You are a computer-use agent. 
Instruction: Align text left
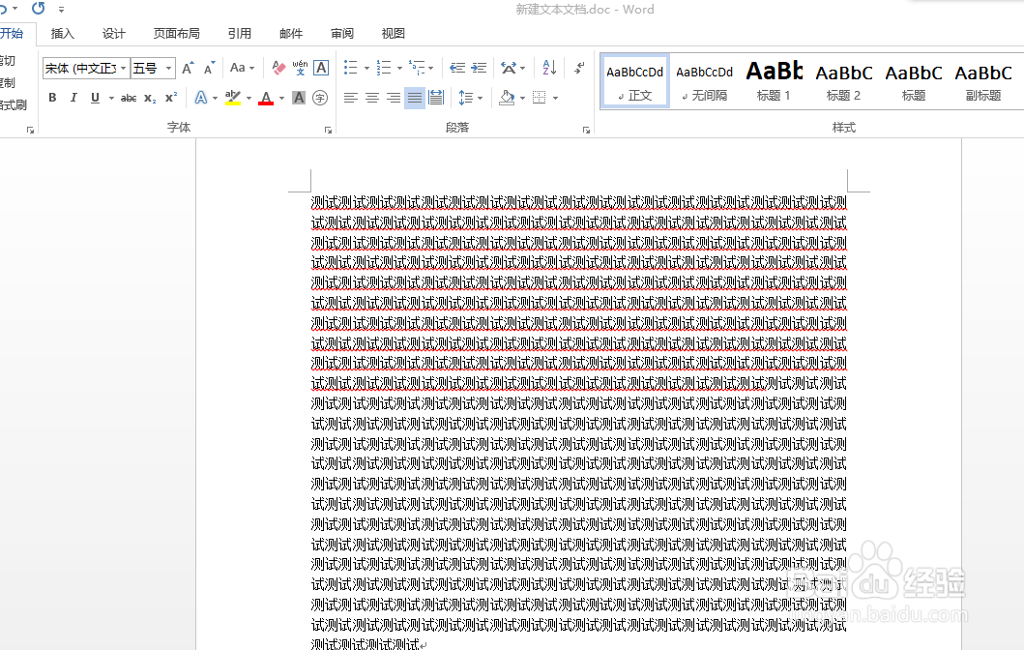[x=351, y=98]
